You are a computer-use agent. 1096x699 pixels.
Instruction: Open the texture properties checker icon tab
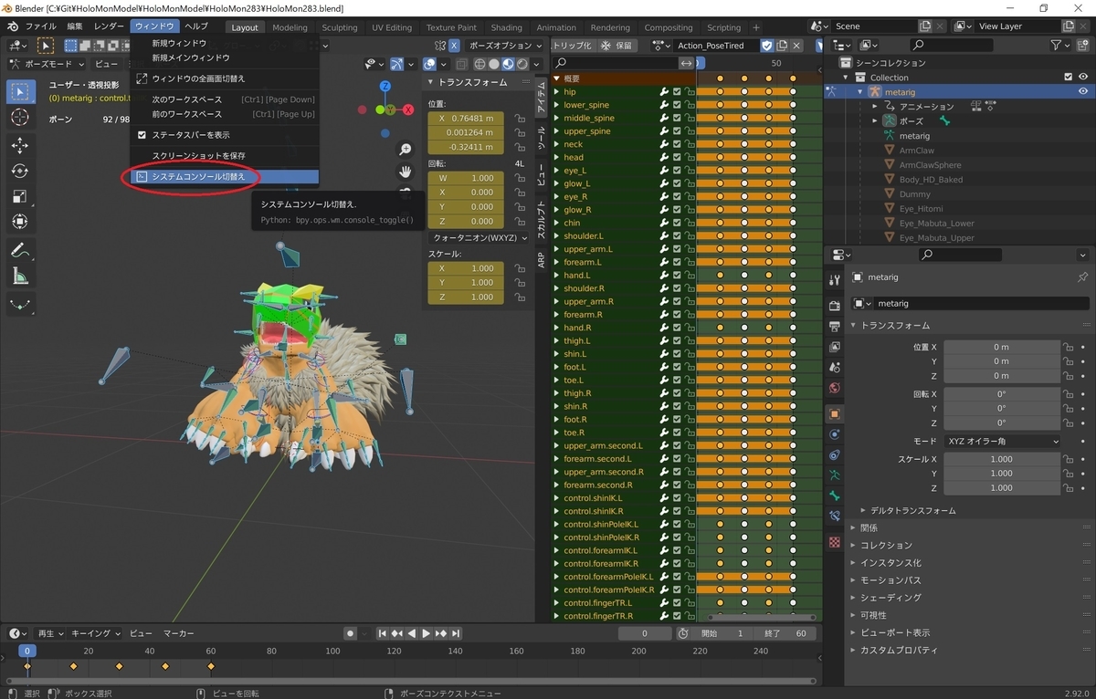[x=834, y=542]
